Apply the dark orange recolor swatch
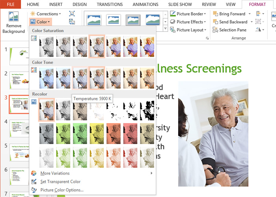Viewport: 276px width, 197px height. tap(114, 134)
